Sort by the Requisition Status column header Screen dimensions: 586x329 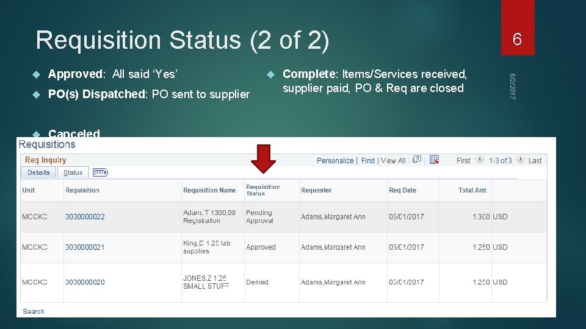pos(262,190)
